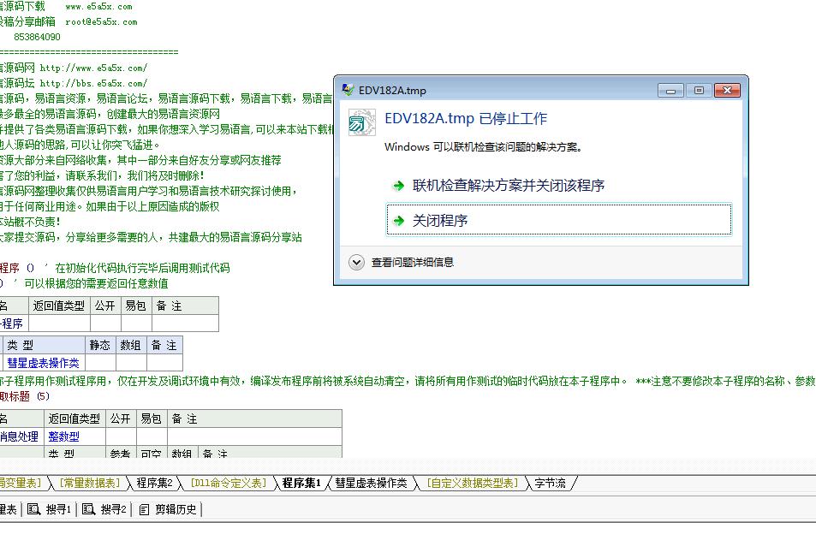
Task: Expand 查看问题详细信息 with the chevron button
Action: (356, 263)
